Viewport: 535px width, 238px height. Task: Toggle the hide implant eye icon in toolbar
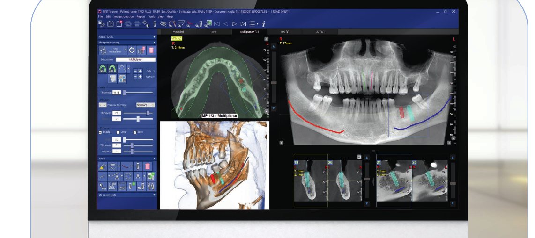[199, 24]
